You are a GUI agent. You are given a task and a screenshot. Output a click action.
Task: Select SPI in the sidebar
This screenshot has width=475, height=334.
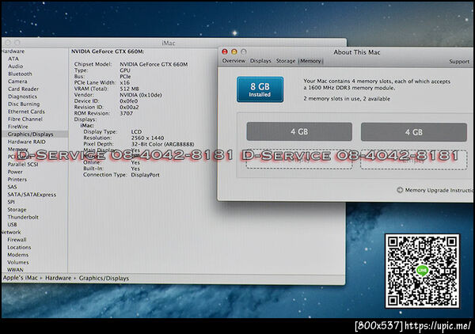(11, 202)
